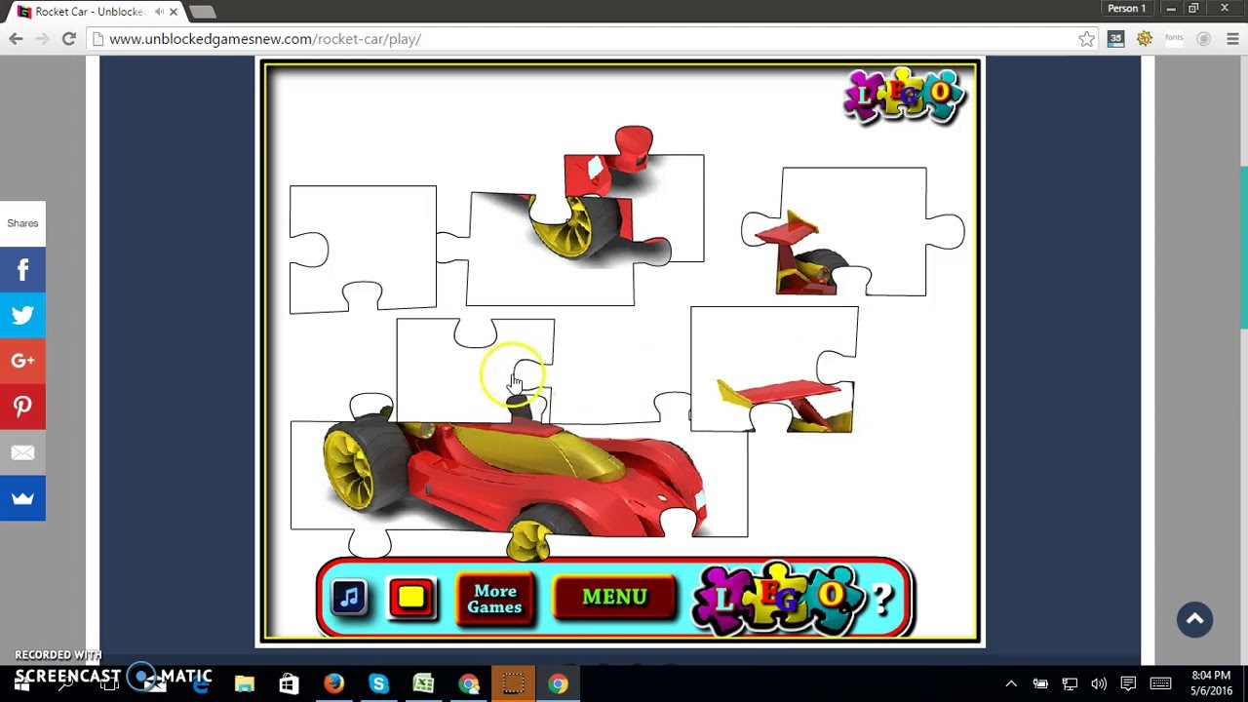Open the Person 1 profile button
Viewport: 1248px width, 702px height.
point(1127,8)
